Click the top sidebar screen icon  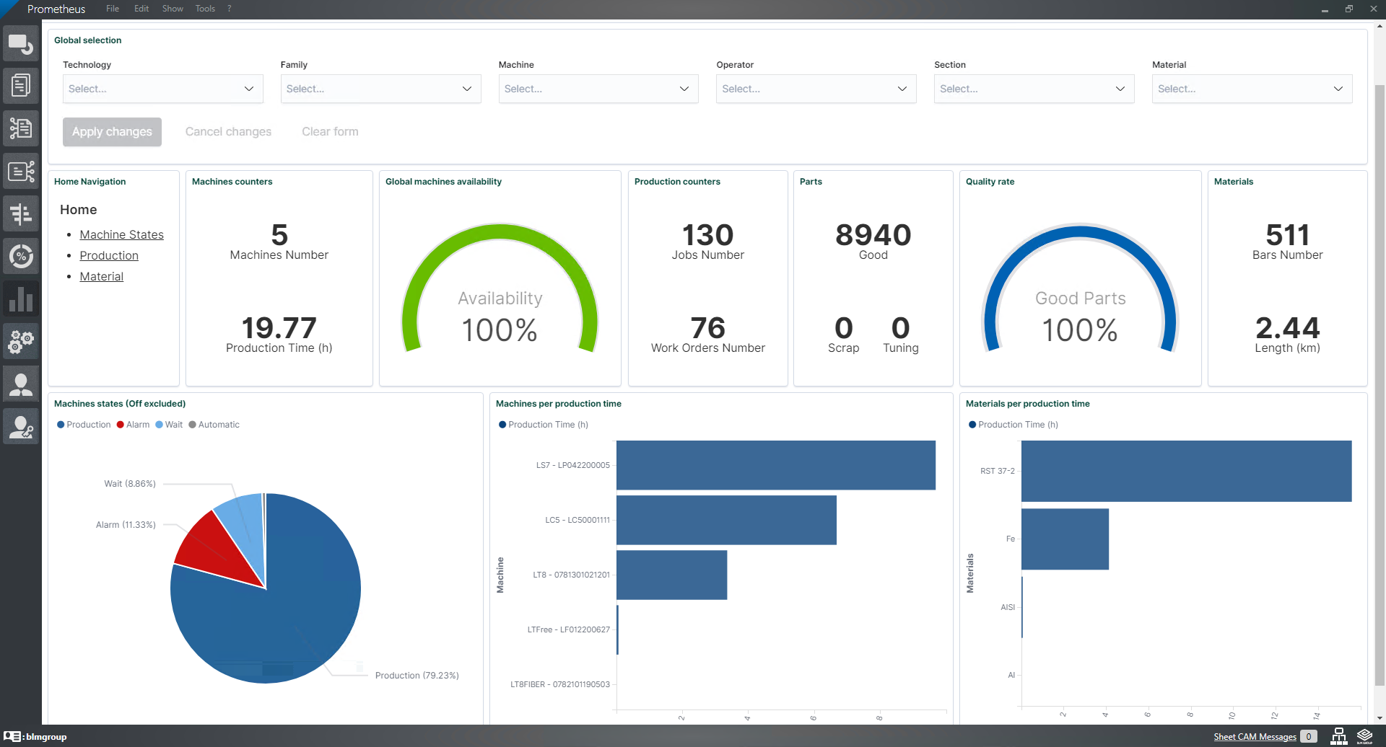coord(21,45)
